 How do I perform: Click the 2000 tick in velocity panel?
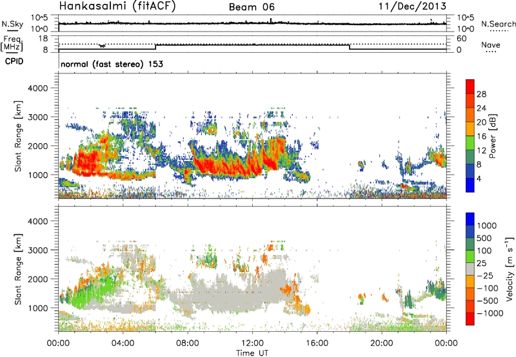pyautogui.click(x=37, y=279)
